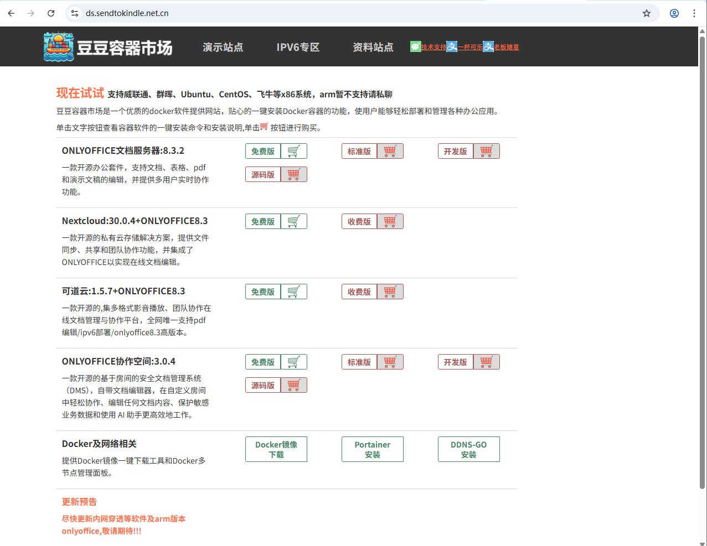Click 免费版 button for Nextcloud

pyautogui.click(x=263, y=221)
